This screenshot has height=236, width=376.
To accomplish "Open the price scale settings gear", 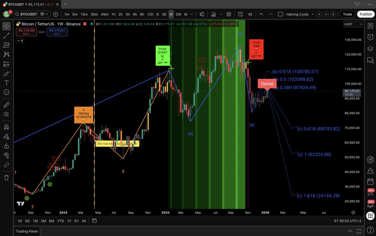I will [353, 212].
